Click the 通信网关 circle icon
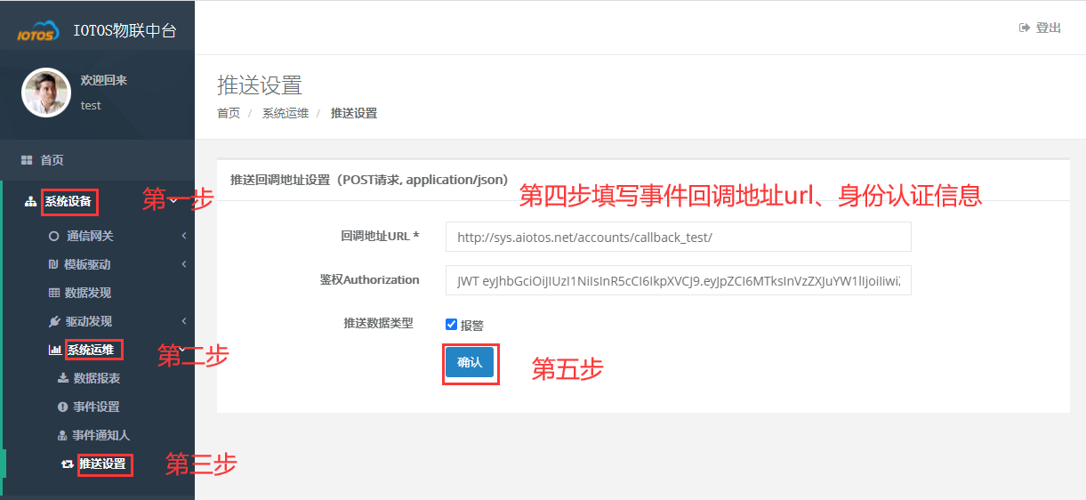Image resolution: width=1086 pixels, height=500 pixels. (x=53, y=236)
